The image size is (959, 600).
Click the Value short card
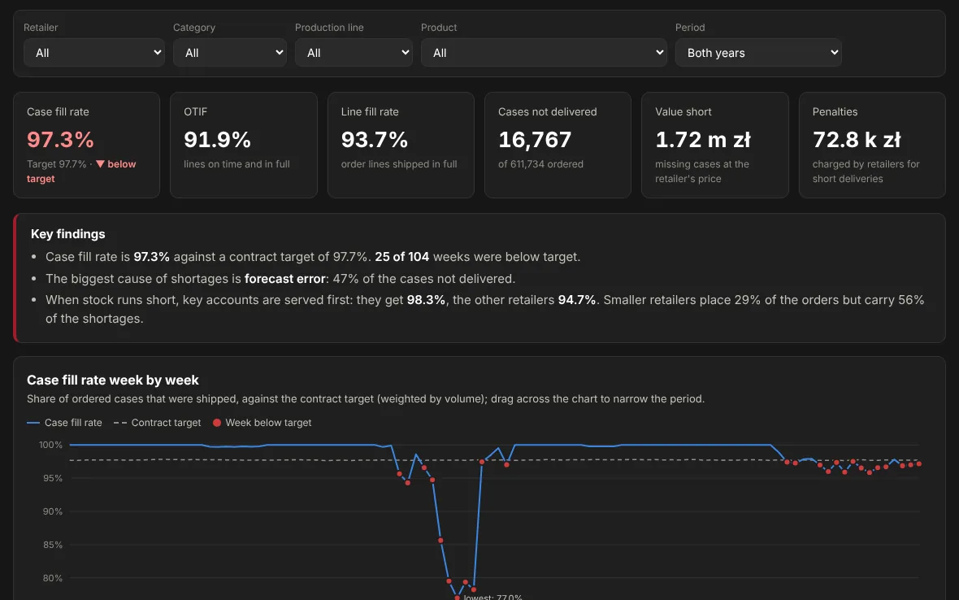coord(715,145)
